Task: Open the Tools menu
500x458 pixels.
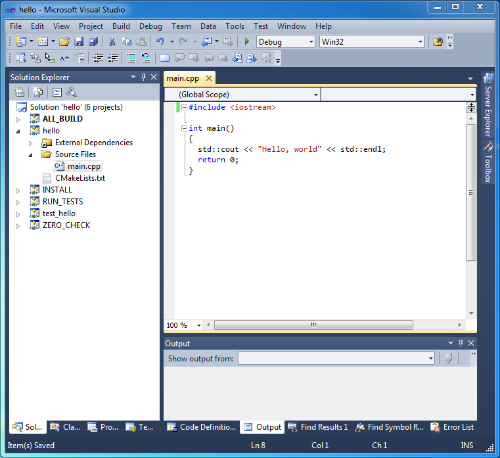Action: (x=235, y=26)
